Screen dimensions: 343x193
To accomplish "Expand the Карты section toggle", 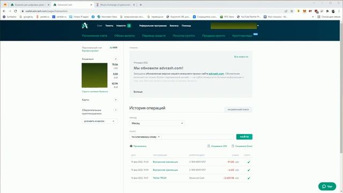I will (116, 100).
